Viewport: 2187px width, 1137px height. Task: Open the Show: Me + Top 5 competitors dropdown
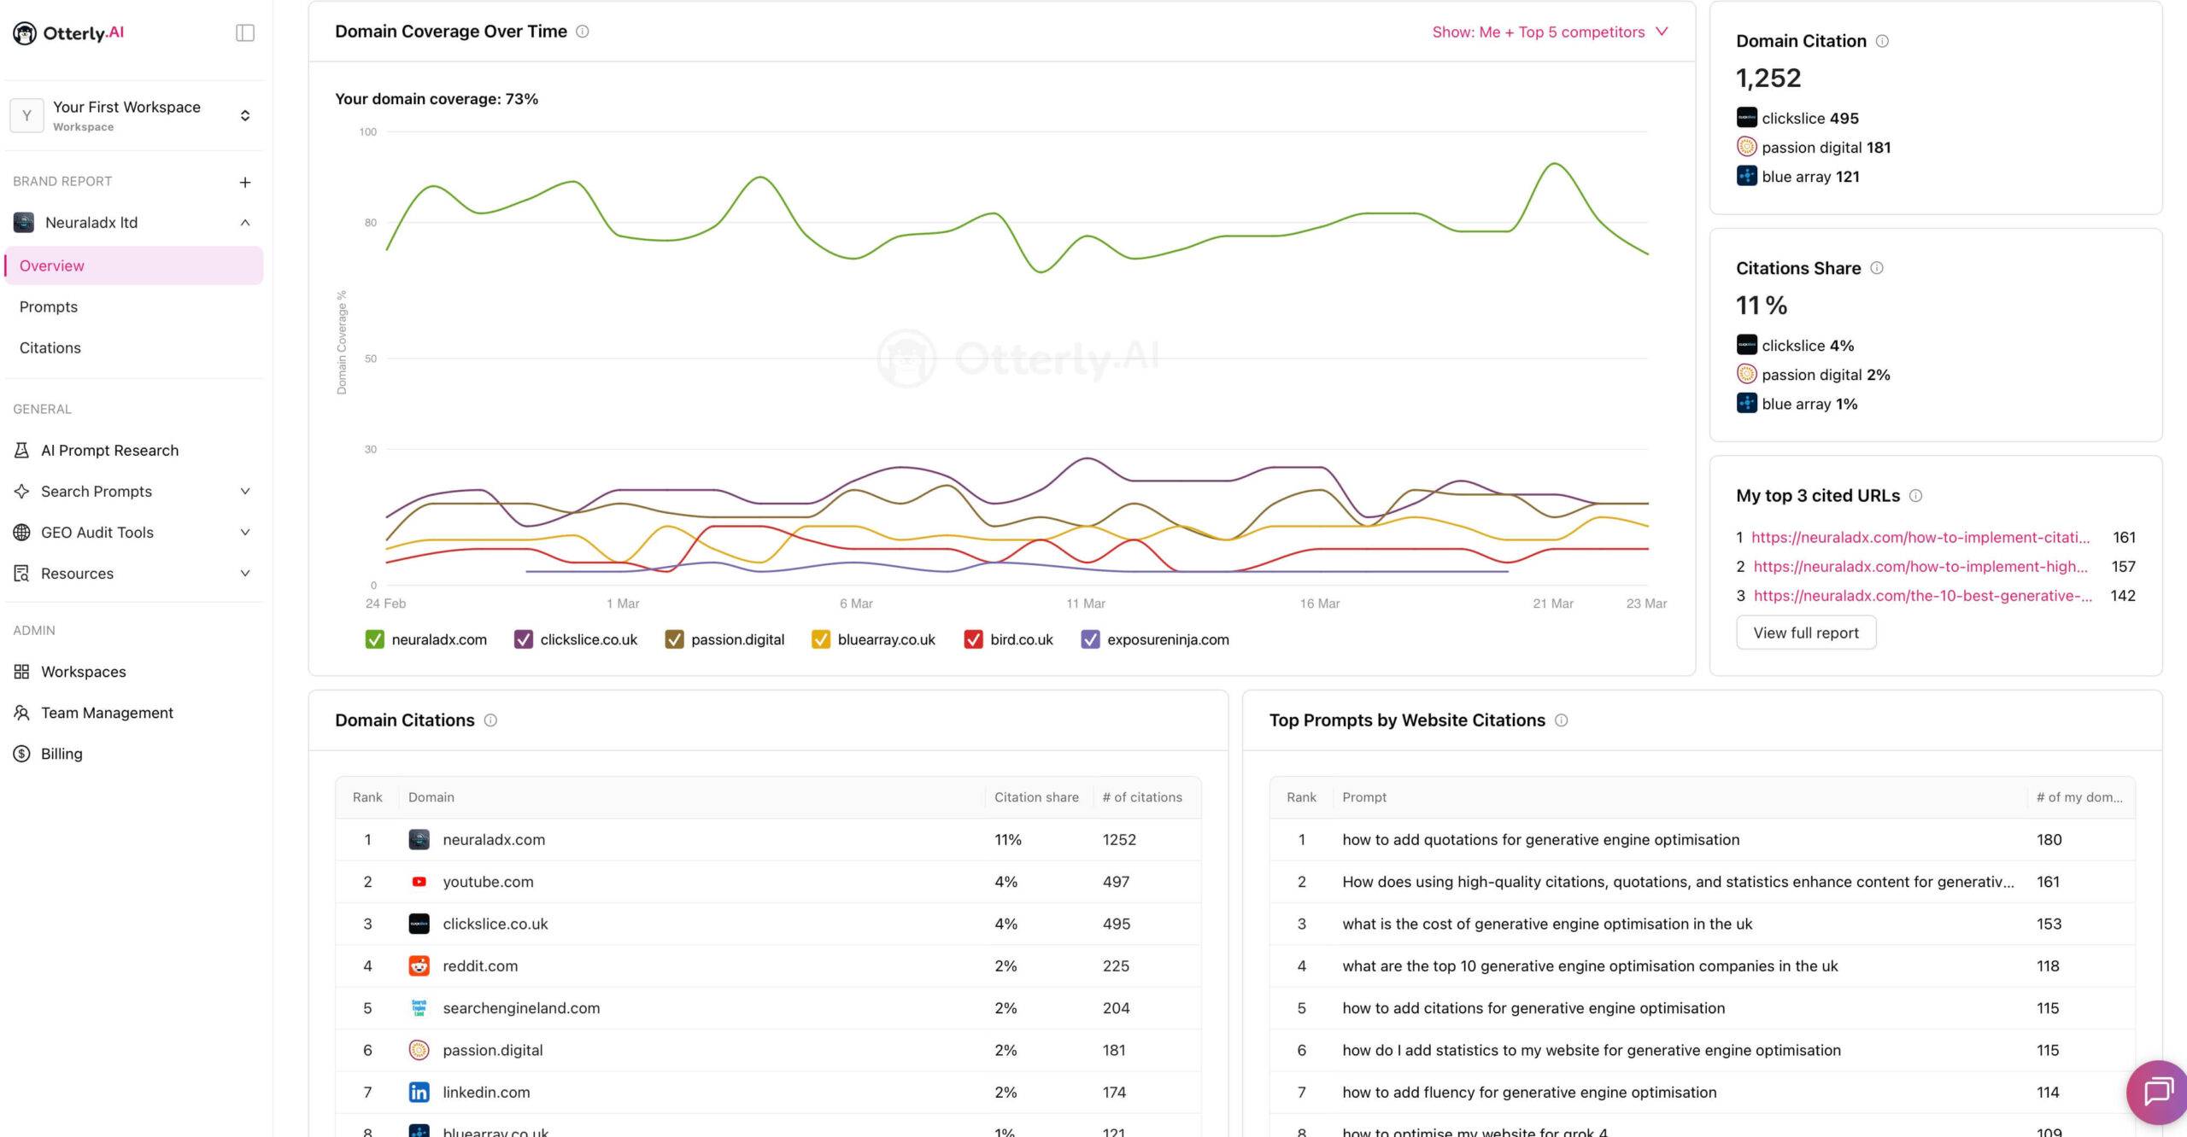tap(1550, 32)
